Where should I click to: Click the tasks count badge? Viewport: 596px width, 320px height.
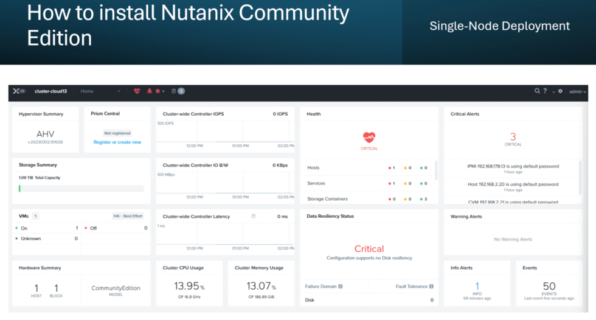(x=181, y=91)
